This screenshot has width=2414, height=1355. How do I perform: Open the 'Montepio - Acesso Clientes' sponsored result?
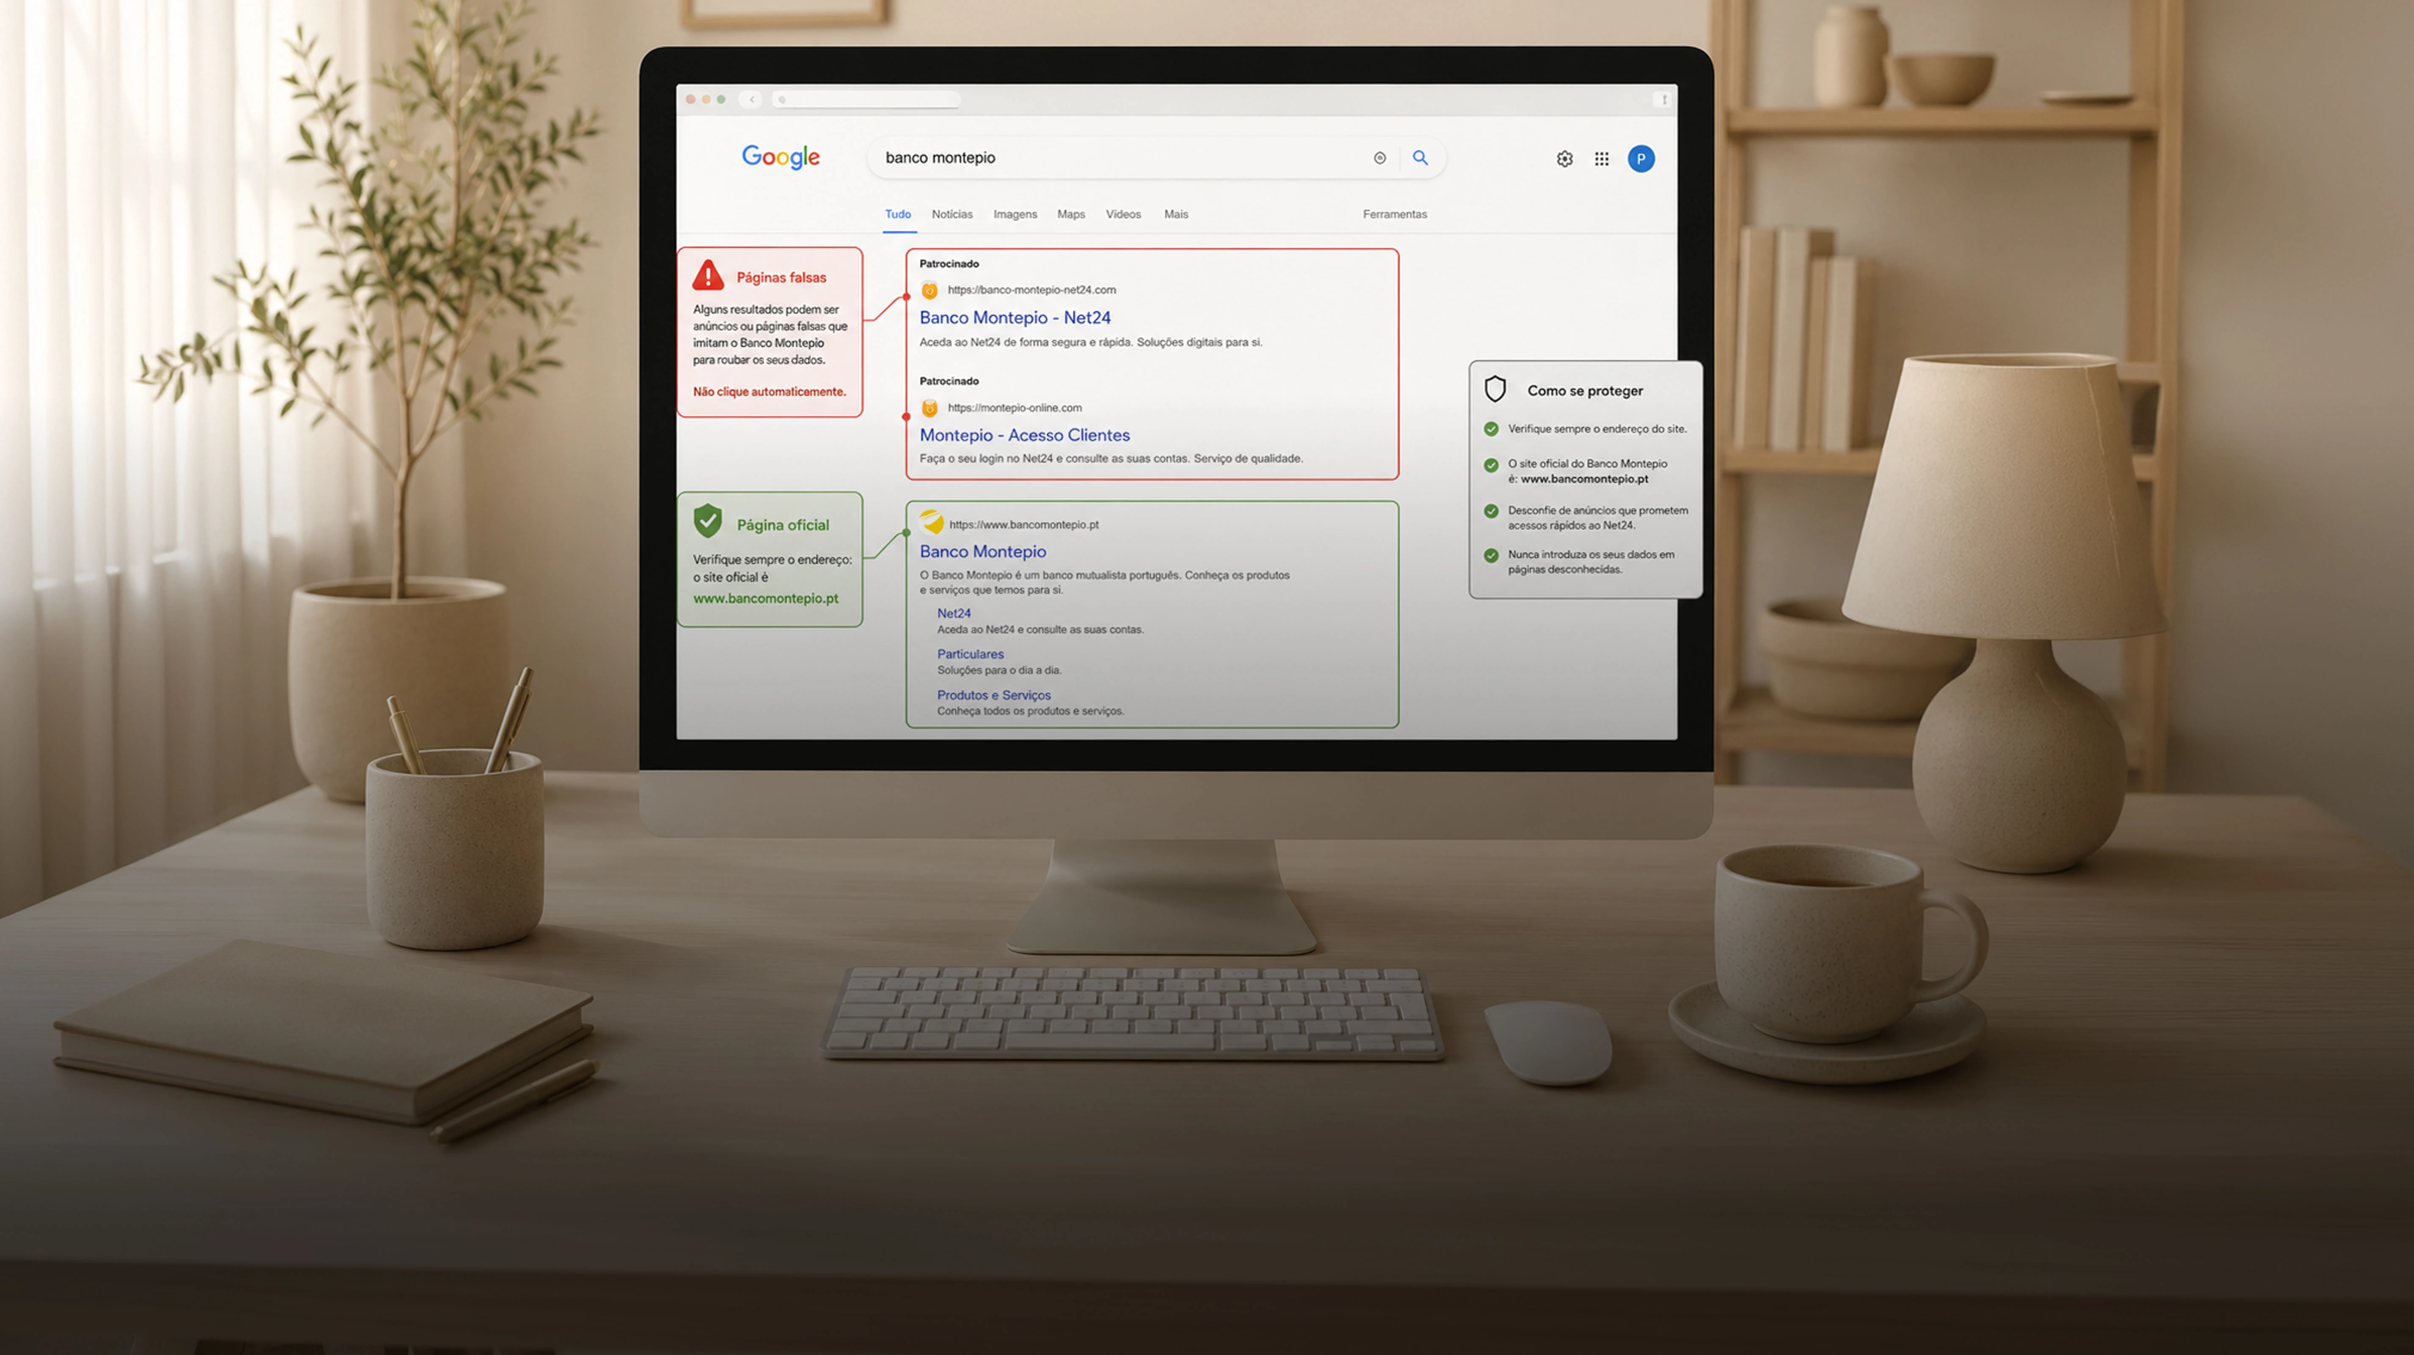1024,435
